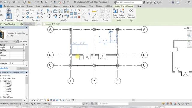The height and width of the screenshot is (108, 192).
Task: Open the Main Model design options dropdown
Action: point(113,104)
